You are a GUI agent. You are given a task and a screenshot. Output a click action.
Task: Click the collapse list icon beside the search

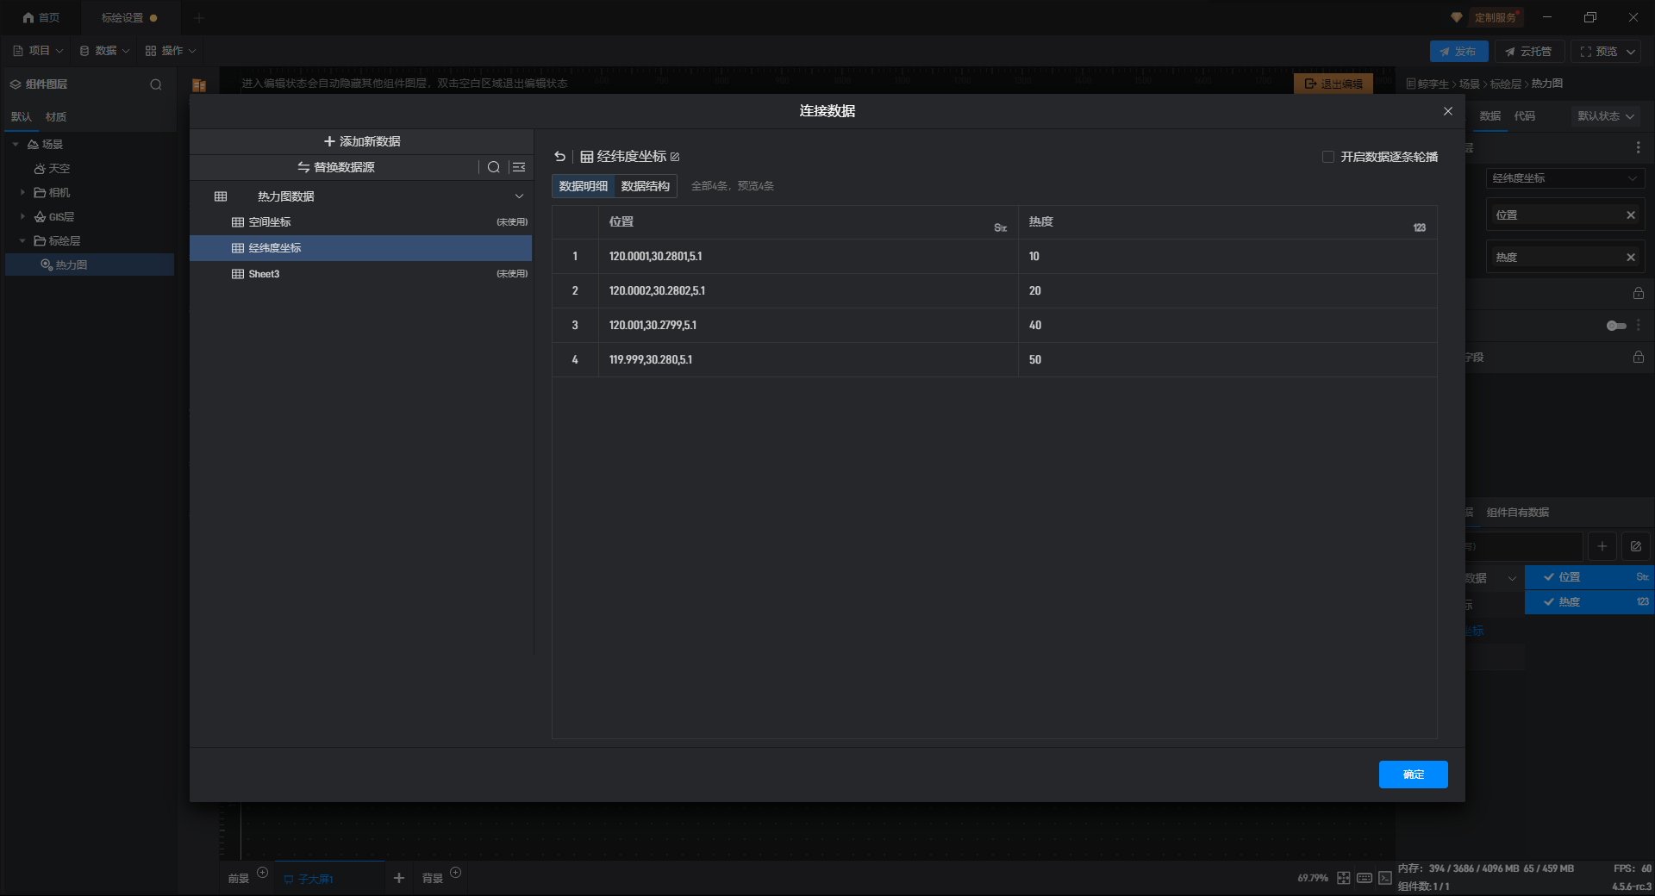(x=519, y=167)
